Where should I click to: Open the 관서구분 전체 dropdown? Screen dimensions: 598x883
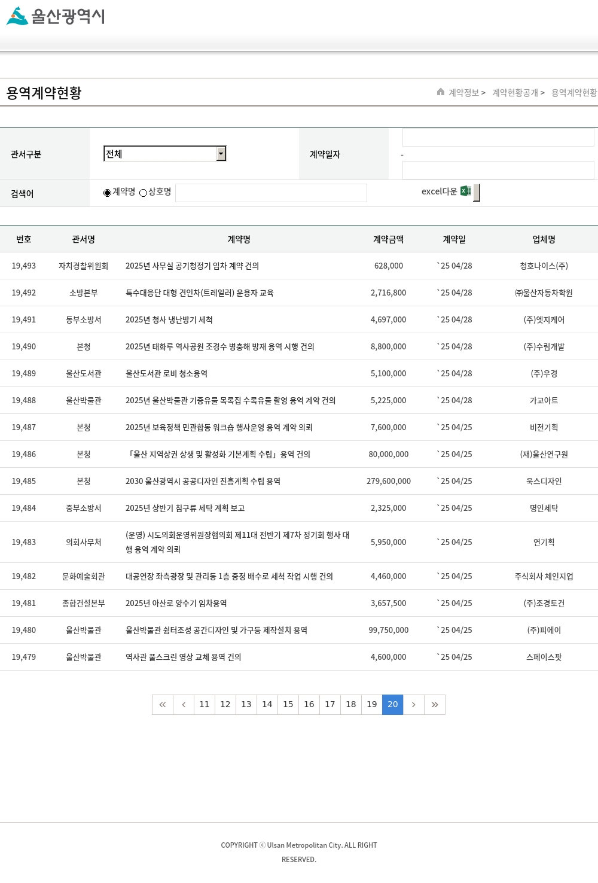(x=164, y=154)
